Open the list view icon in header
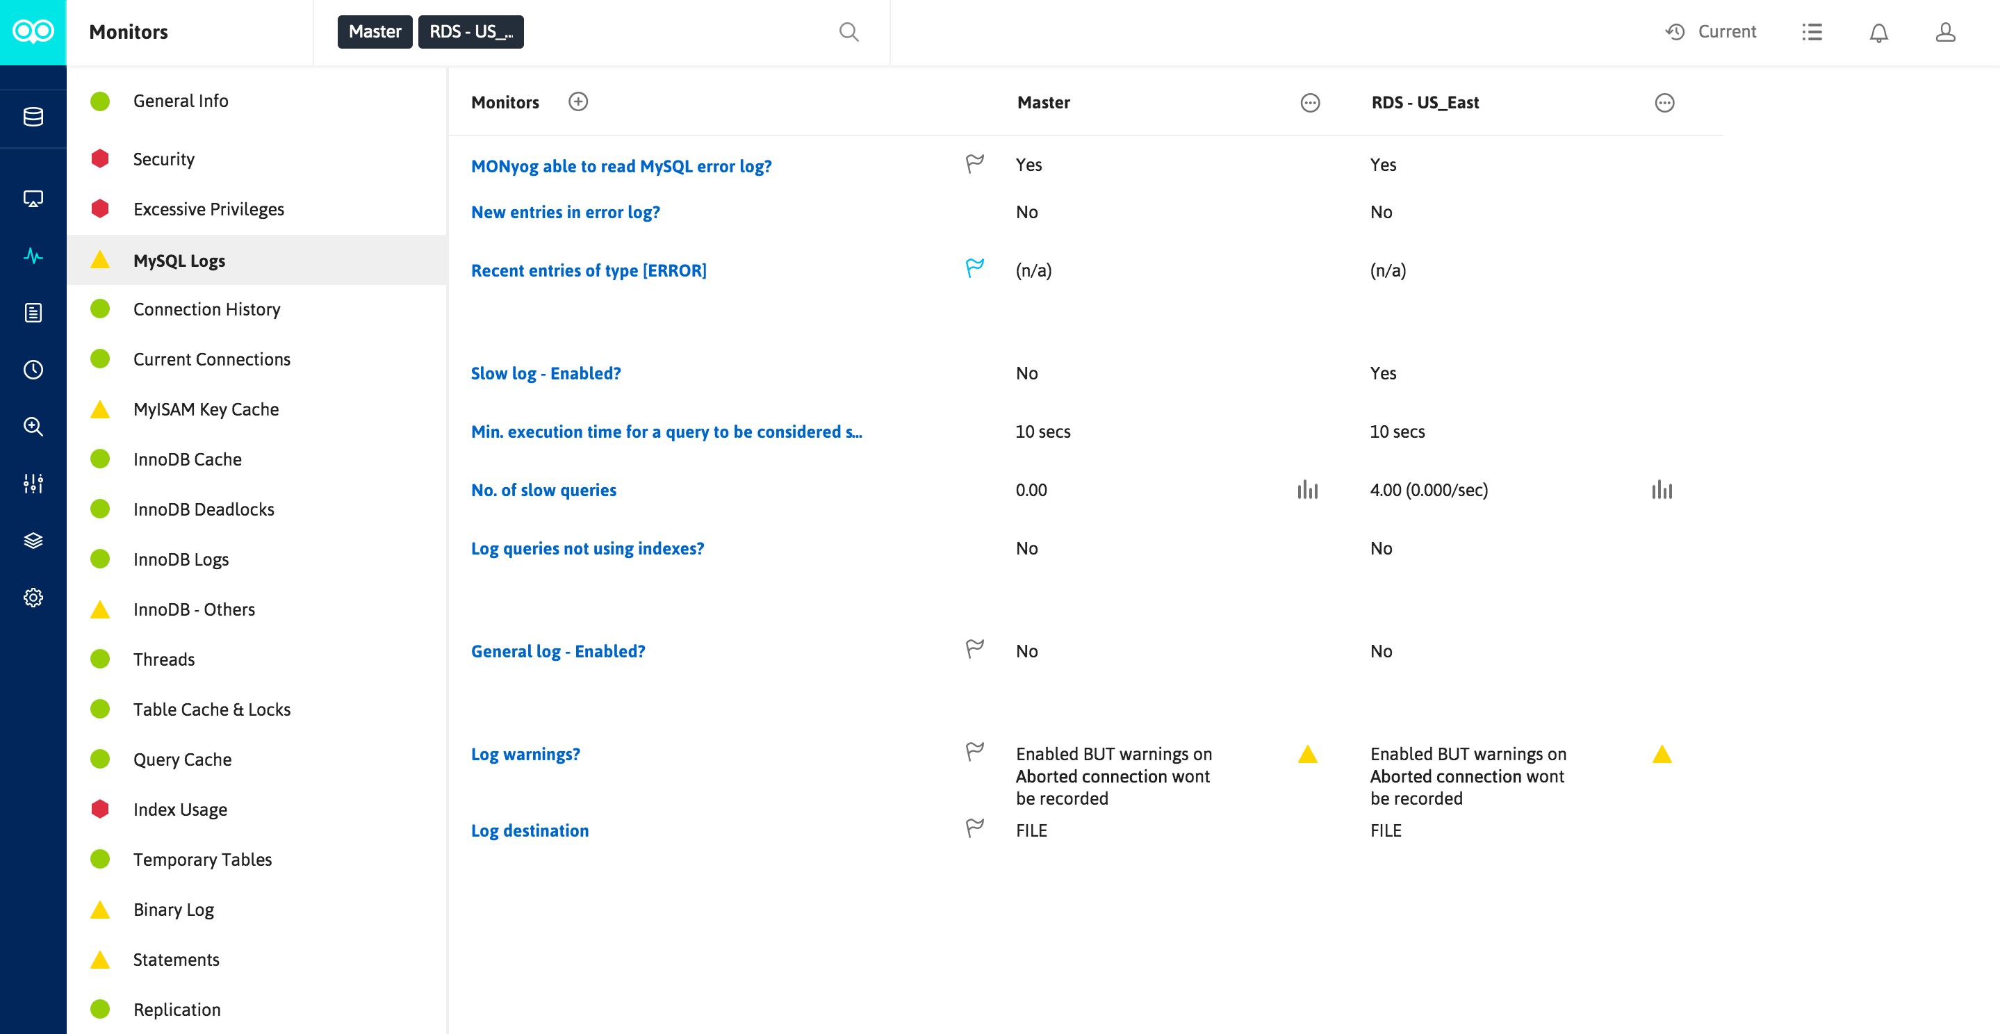Viewport: 2000px width, 1034px height. (x=1812, y=32)
